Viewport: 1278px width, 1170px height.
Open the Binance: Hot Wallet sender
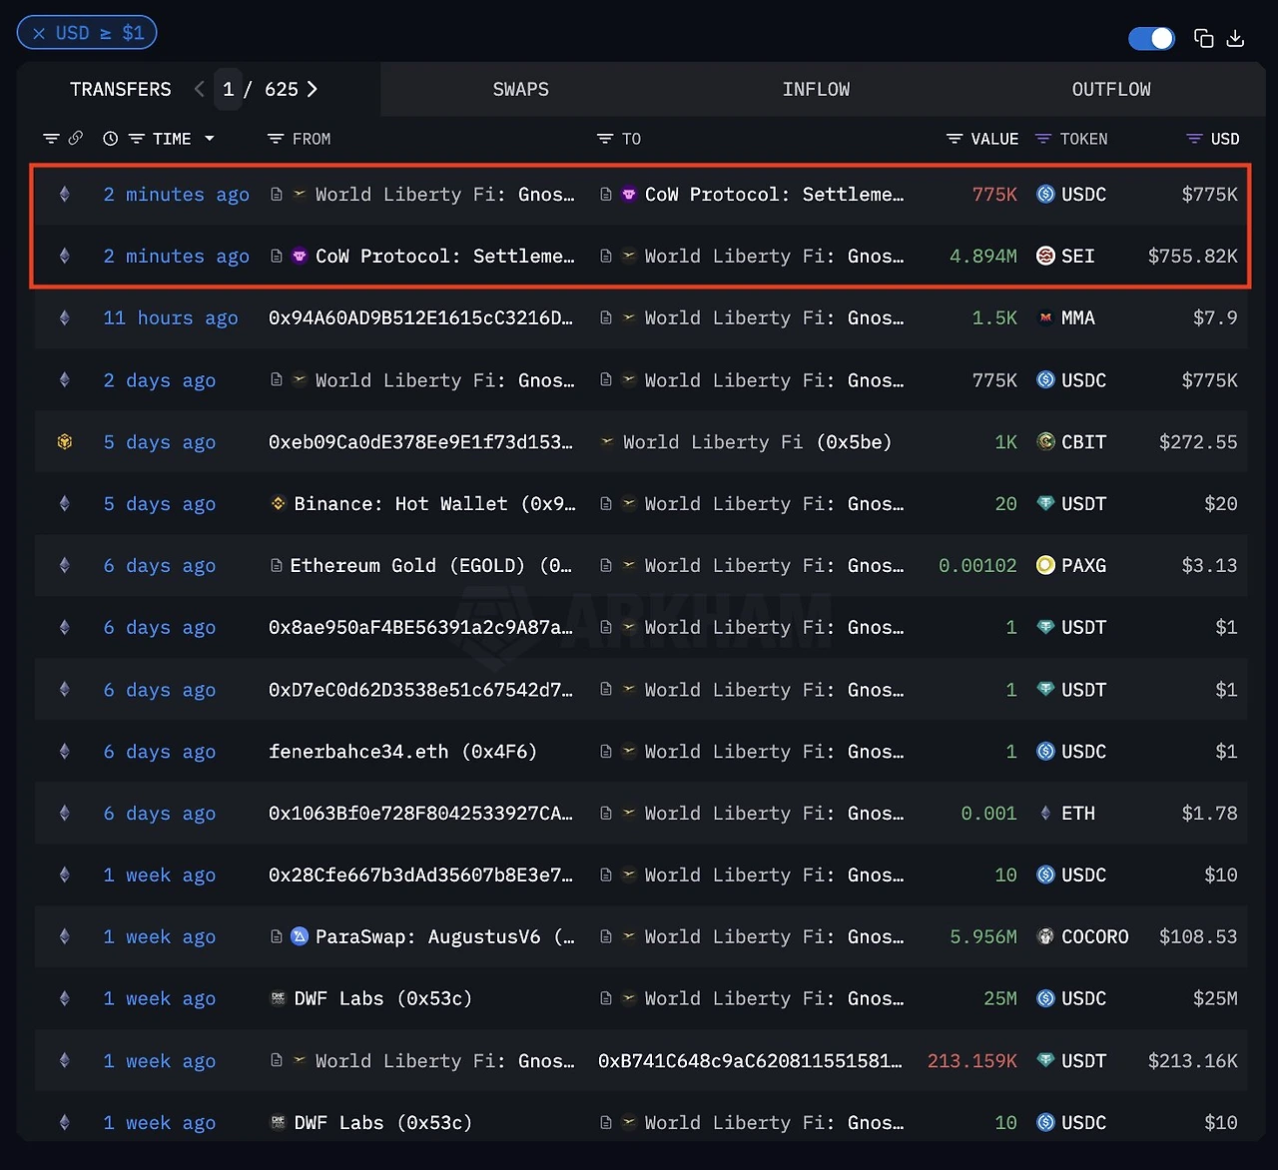(434, 504)
